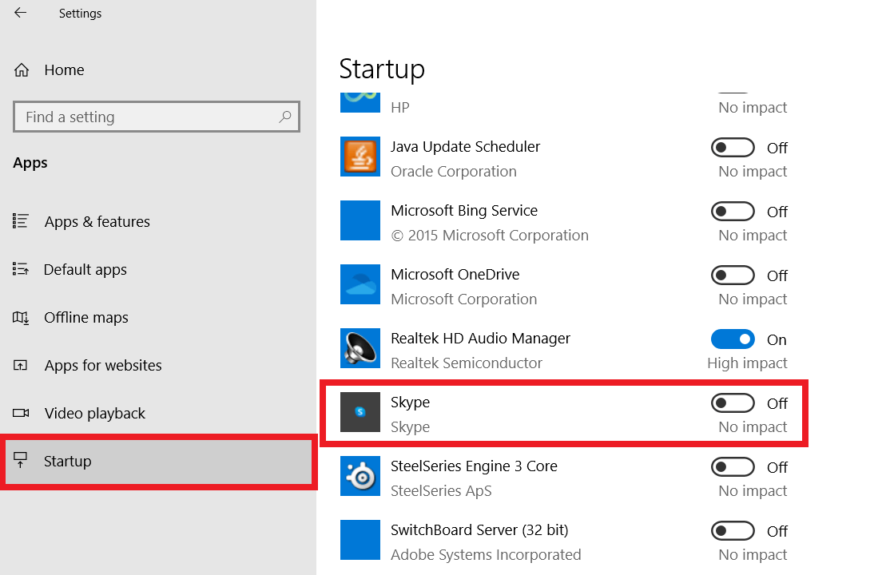This screenshot has height=575, width=890.
Task: Click the Apps & features list icon
Action: coord(21,220)
